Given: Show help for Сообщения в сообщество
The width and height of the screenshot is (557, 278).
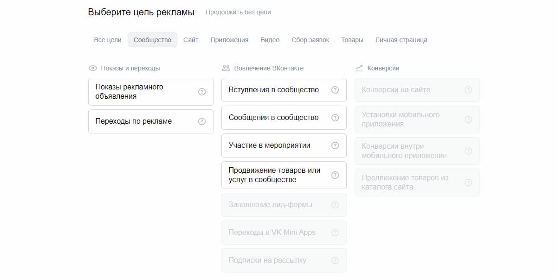Looking at the screenshot, I should tap(335, 118).
